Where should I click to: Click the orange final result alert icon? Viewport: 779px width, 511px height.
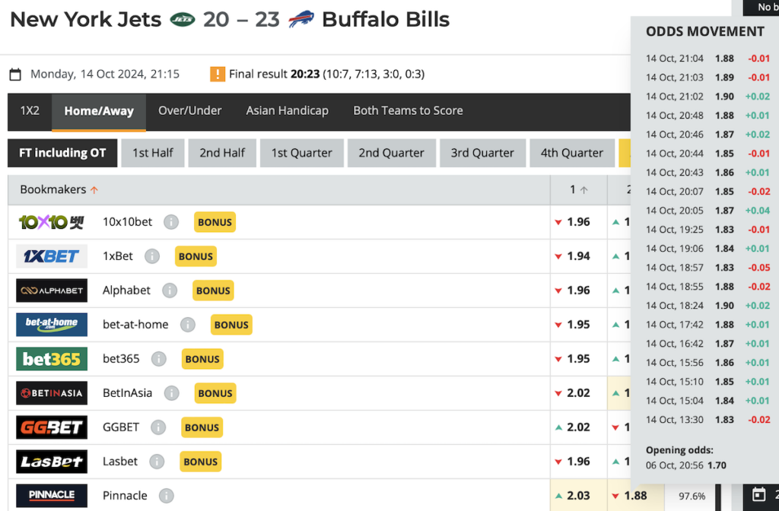coord(218,75)
